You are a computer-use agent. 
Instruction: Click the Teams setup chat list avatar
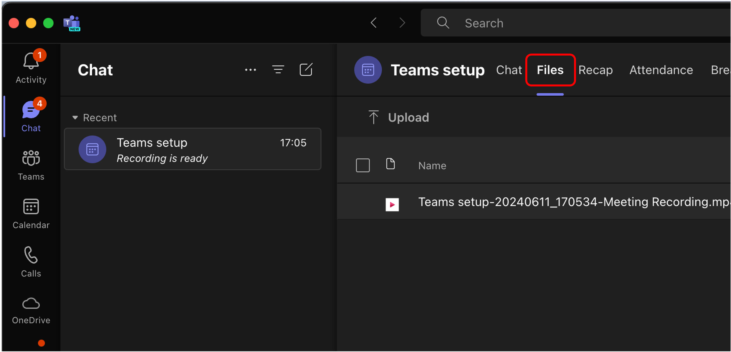coord(92,149)
